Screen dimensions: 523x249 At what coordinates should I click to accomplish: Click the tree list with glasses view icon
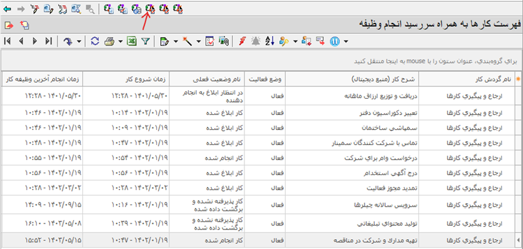[62, 9]
